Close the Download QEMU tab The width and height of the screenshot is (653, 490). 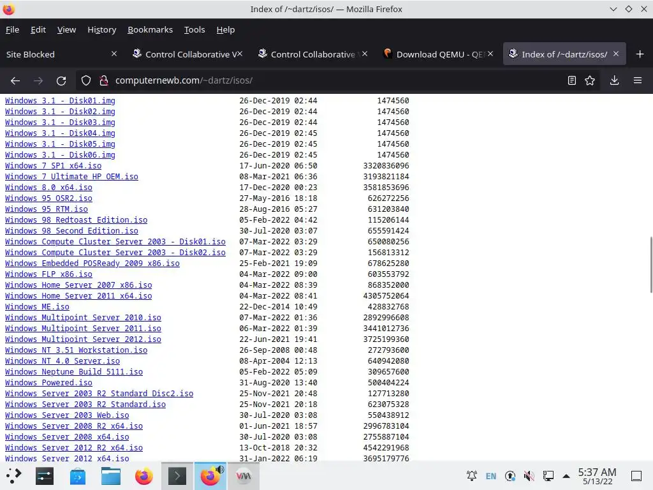490,54
